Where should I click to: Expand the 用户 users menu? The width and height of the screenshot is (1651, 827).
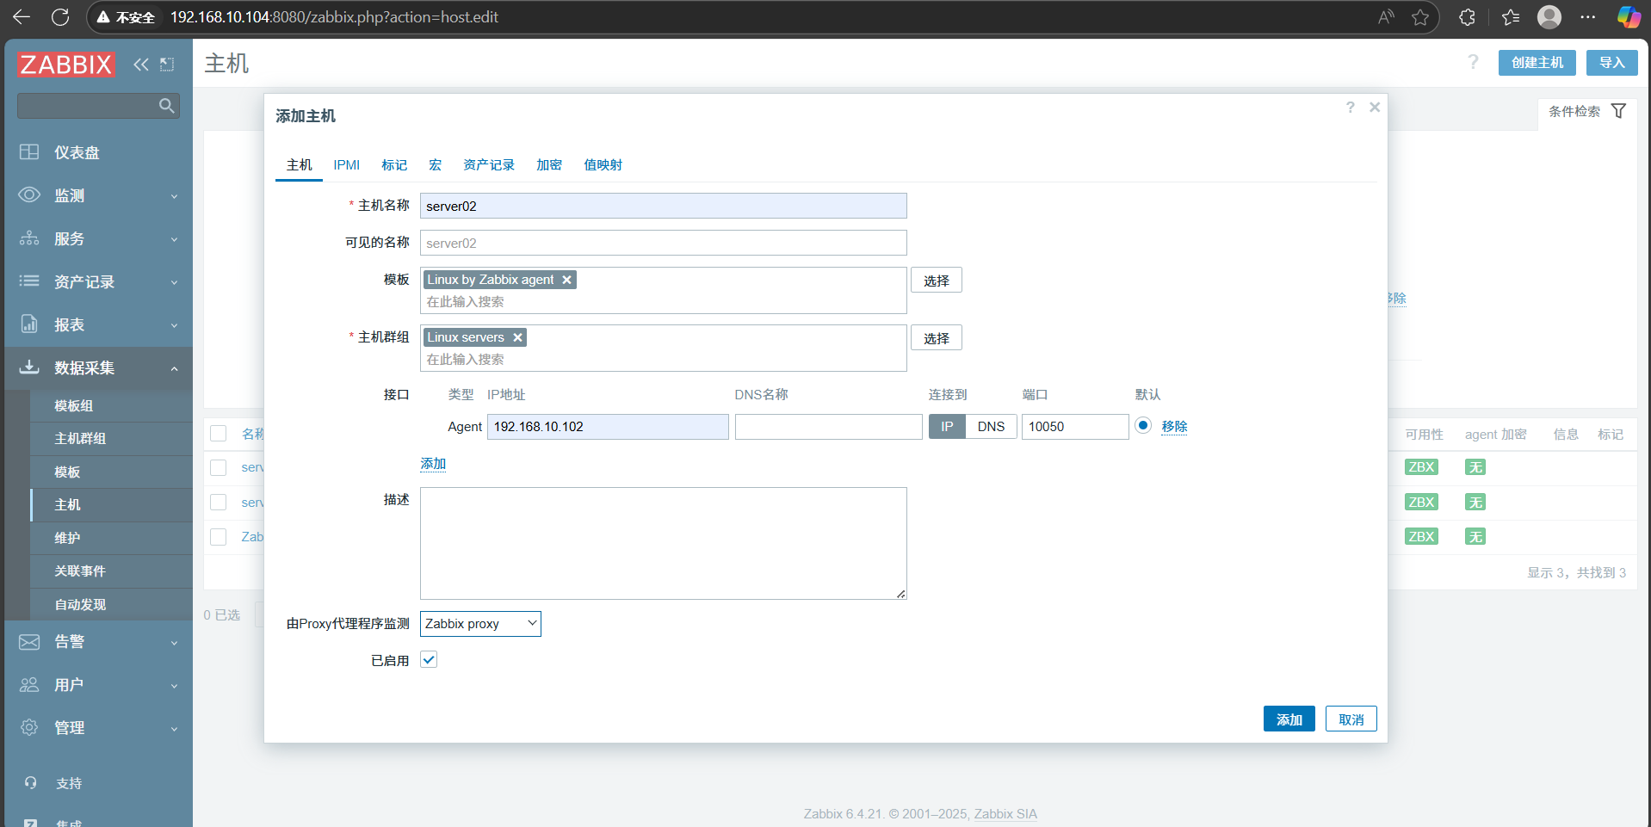coord(98,684)
